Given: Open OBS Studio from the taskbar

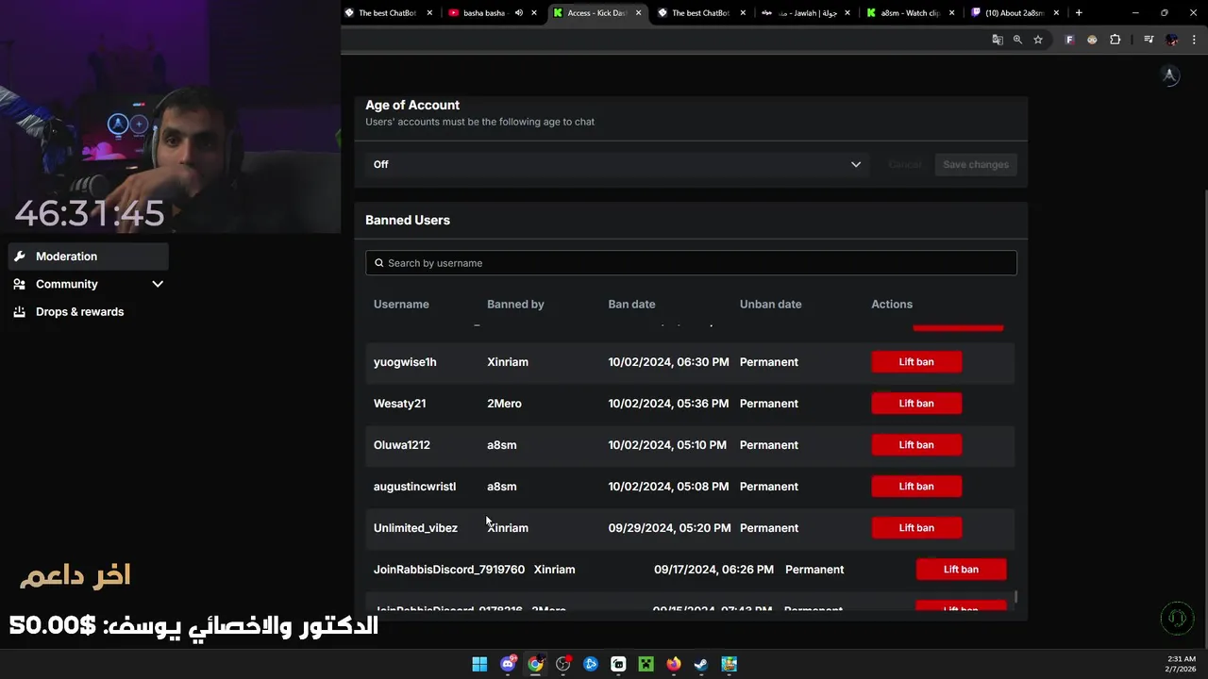Looking at the screenshot, I should (563, 664).
